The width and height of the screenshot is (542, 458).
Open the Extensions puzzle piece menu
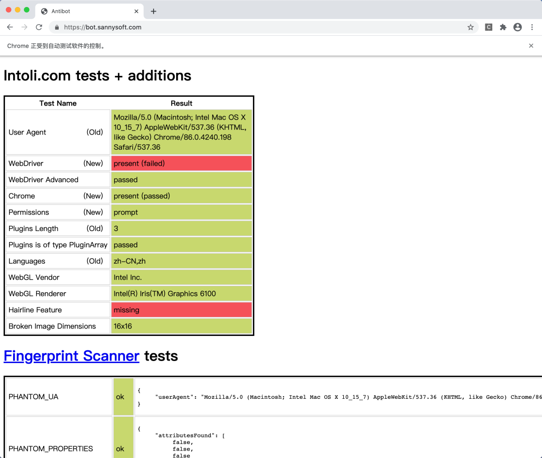[x=503, y=27]
